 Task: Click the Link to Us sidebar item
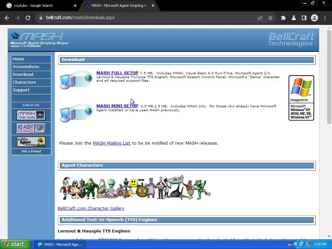[x=31, y=105]
